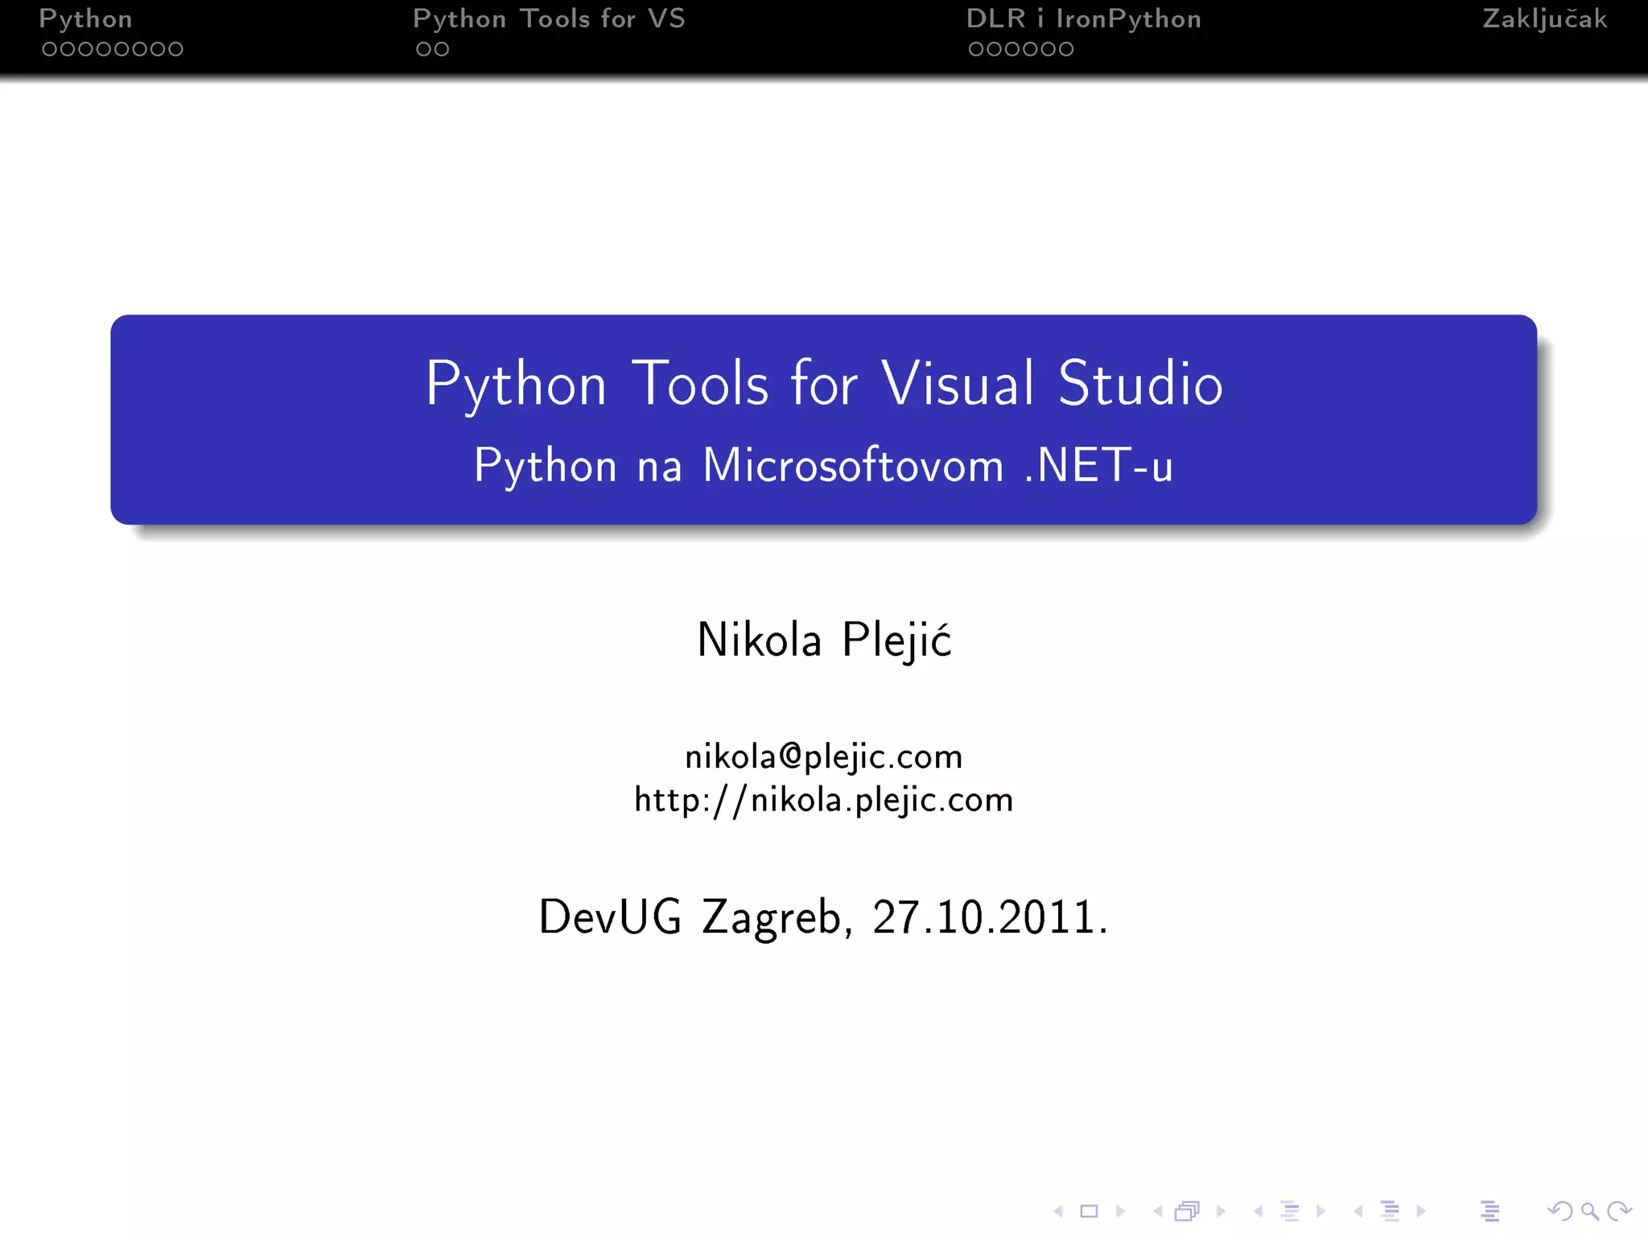The height and width of the screenshot is (1236, 1648).
Task: Click the next frame arrow beside the frame icon
Action: pos(1221,1211)
